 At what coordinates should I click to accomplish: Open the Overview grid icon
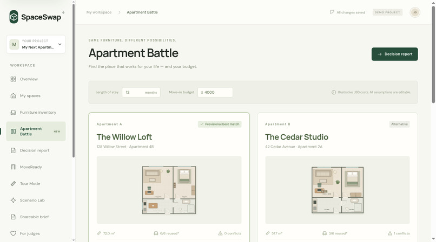[x=13, y=79]
